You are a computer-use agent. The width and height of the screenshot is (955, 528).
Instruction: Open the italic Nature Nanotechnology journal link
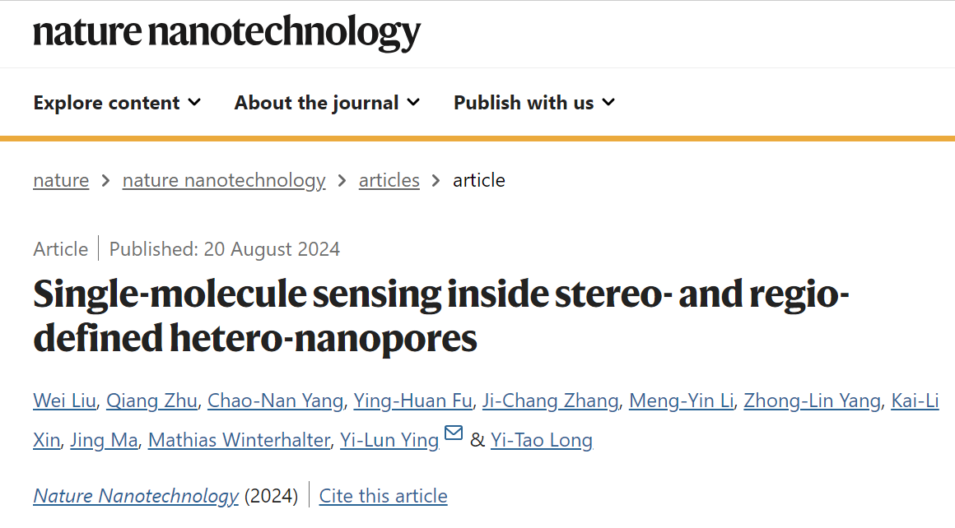point(136,496)
